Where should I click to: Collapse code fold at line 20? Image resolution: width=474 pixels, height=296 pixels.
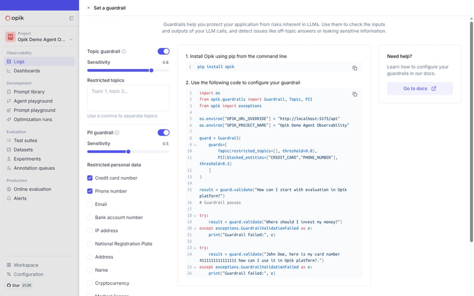[x=195, y=229]
